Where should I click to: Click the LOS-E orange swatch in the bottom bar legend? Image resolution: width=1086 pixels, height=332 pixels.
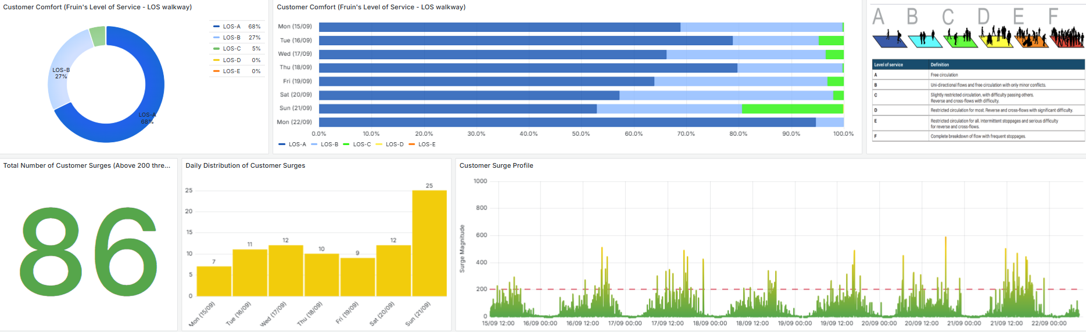click(x=412, y=145)
